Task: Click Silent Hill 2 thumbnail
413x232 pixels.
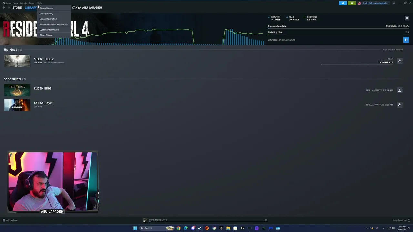Action: tap(17, 61)
